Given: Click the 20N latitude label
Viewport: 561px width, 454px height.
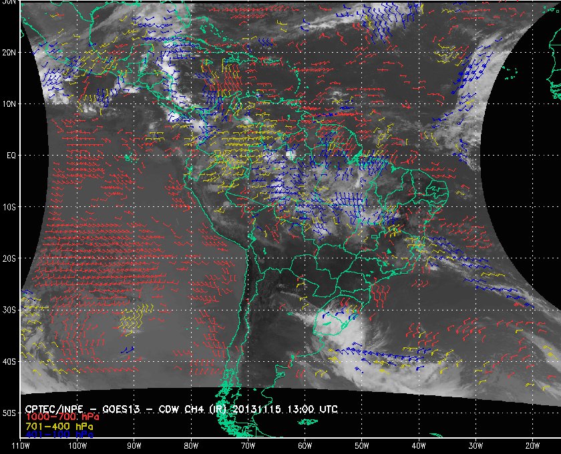Looking at the screenshot, I should tap(9, 53).
